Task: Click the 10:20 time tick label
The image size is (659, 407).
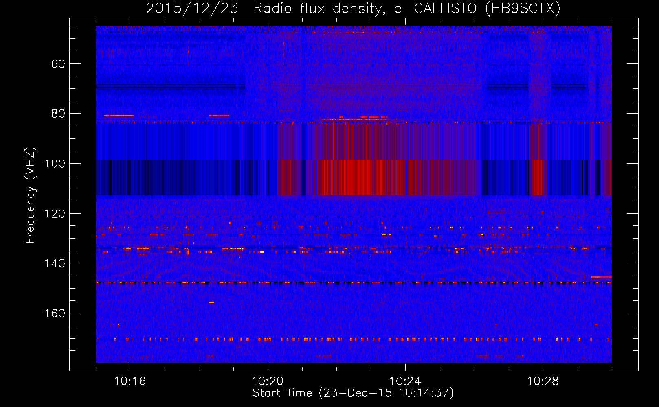Action: (268, 381)
